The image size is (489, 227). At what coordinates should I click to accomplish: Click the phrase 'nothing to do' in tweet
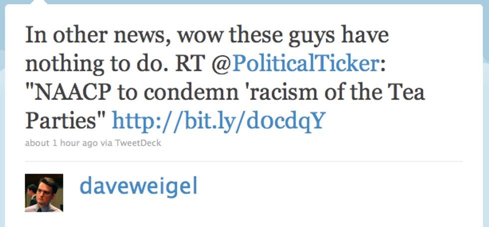point(99,64)
